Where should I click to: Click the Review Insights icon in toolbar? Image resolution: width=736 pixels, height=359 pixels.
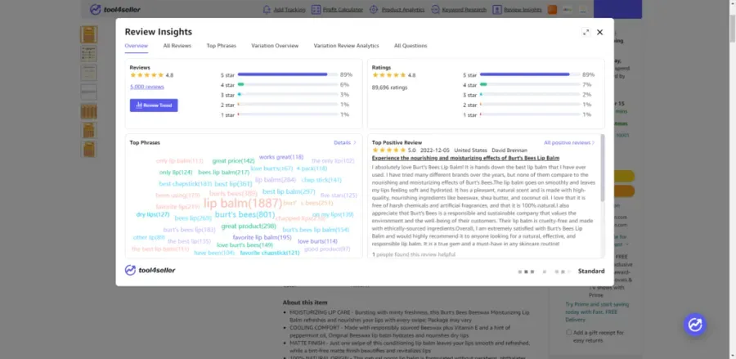pyautogui.click(x=497, y=9)
